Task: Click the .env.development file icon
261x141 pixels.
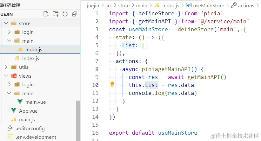Action: 10,137
